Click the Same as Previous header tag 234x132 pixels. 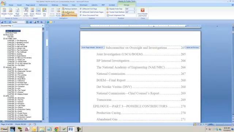point(192,47)
